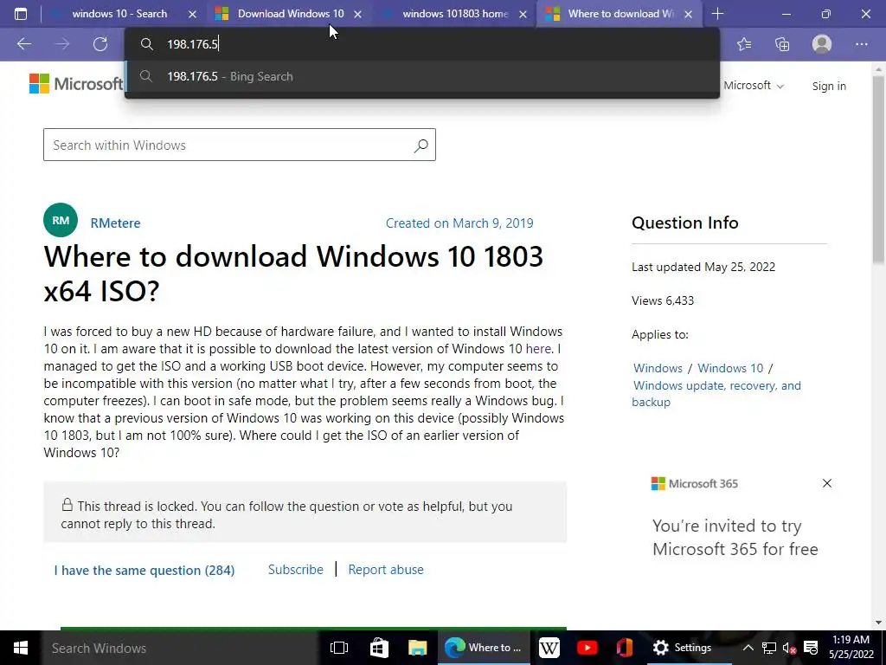Image resolution: width=886 pixels, height=665 pixels.
Task: Open the Windows category link
Action: (658, 368)
